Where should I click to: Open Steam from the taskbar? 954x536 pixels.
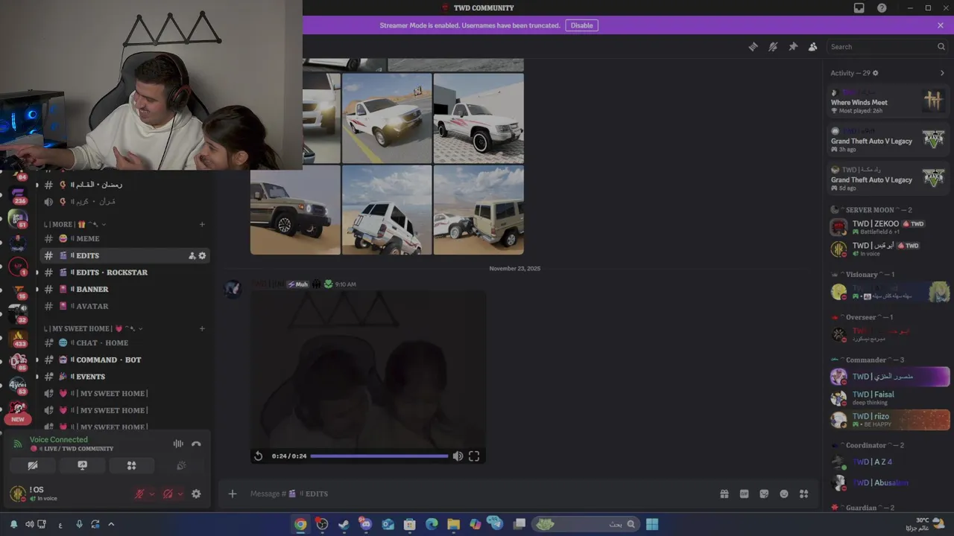coord(344,524)
